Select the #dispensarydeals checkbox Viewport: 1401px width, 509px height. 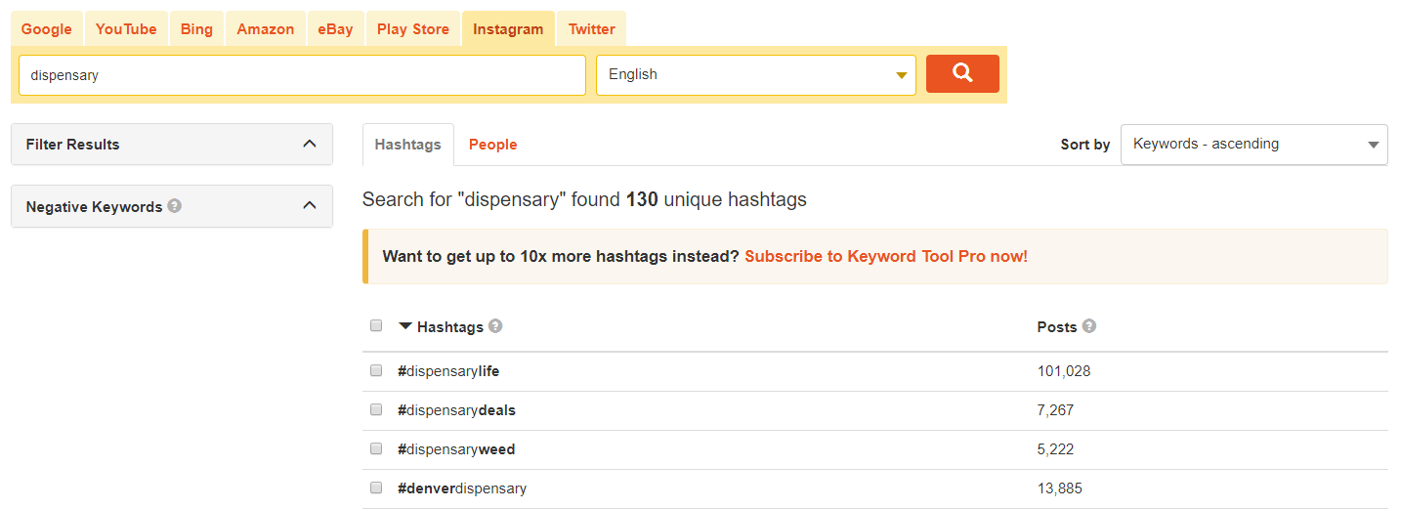tap(376, 410)
